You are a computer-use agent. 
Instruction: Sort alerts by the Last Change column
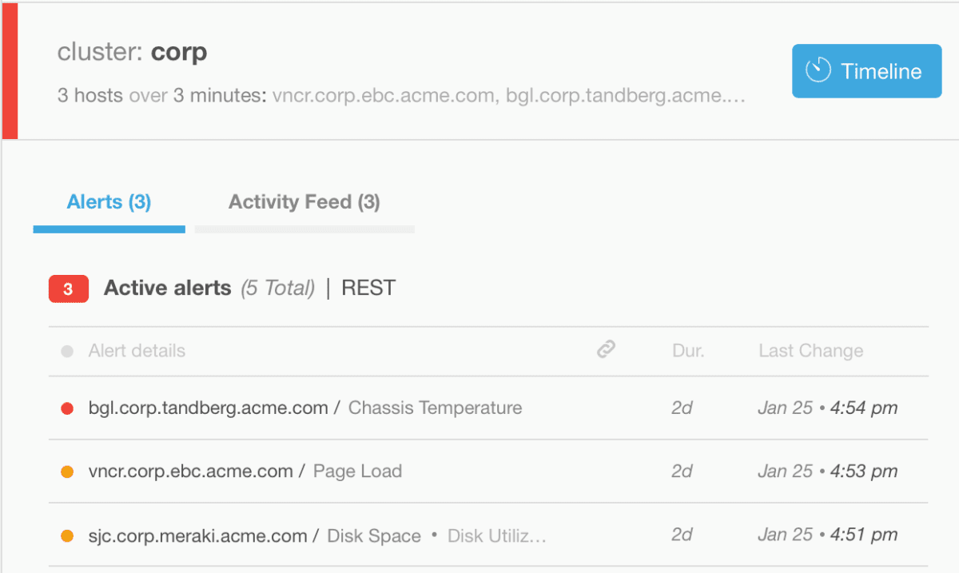click(810, 350)
